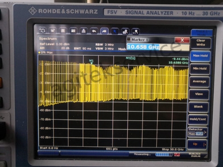This screenshot has height=167, width=223.
Task: Go up one menu level with Up softkey
Action: pos(197,144)
